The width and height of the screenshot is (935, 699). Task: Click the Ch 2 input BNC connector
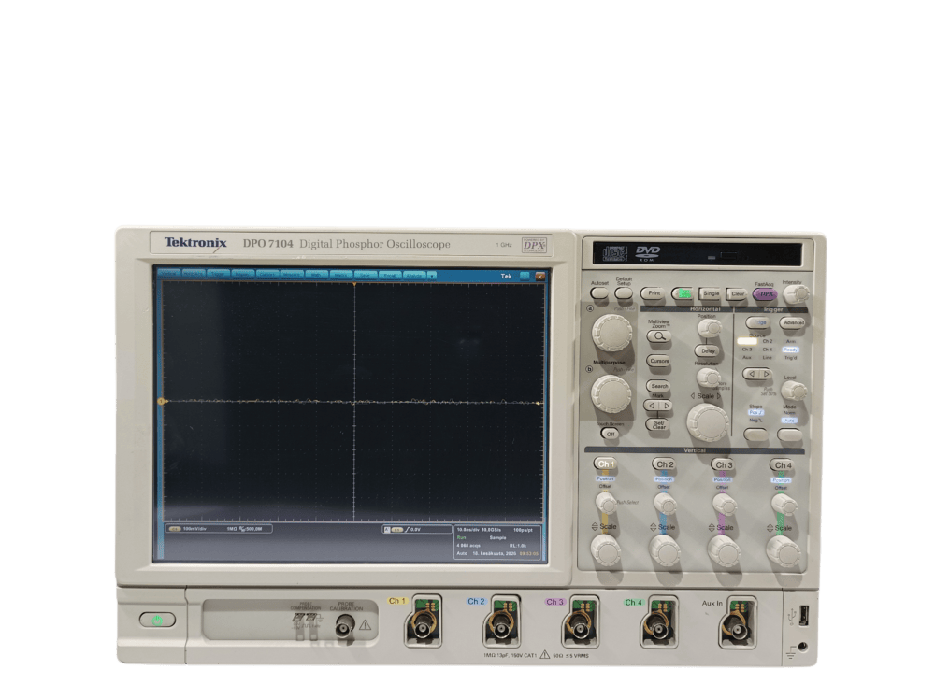(x=500, y=626)
